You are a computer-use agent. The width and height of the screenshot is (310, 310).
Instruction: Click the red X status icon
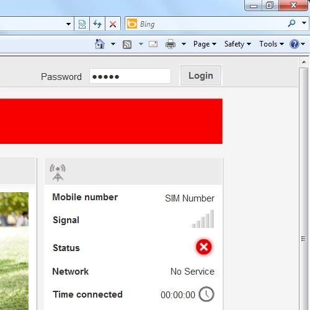(204, 247)
